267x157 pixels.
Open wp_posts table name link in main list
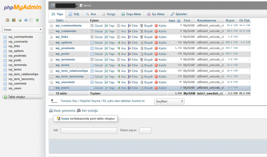pos(62,54)
